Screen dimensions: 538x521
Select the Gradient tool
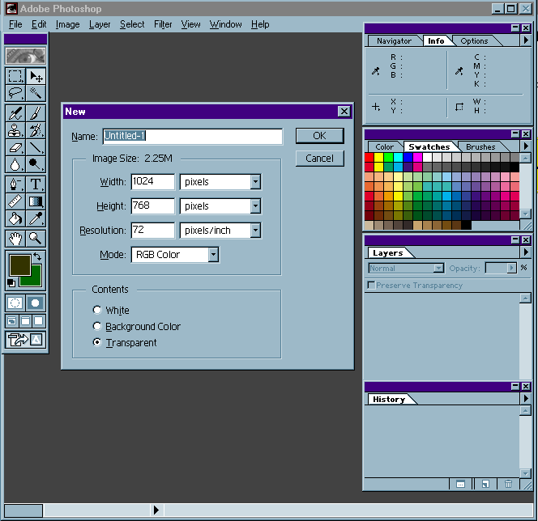(36, 201)
